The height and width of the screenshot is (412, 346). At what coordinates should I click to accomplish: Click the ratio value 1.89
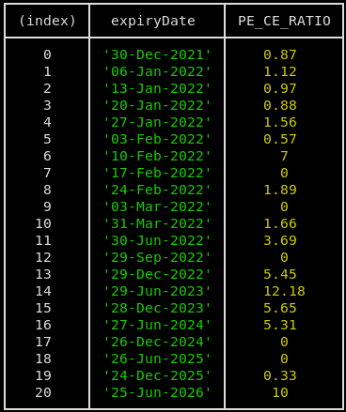pos(280,190)
